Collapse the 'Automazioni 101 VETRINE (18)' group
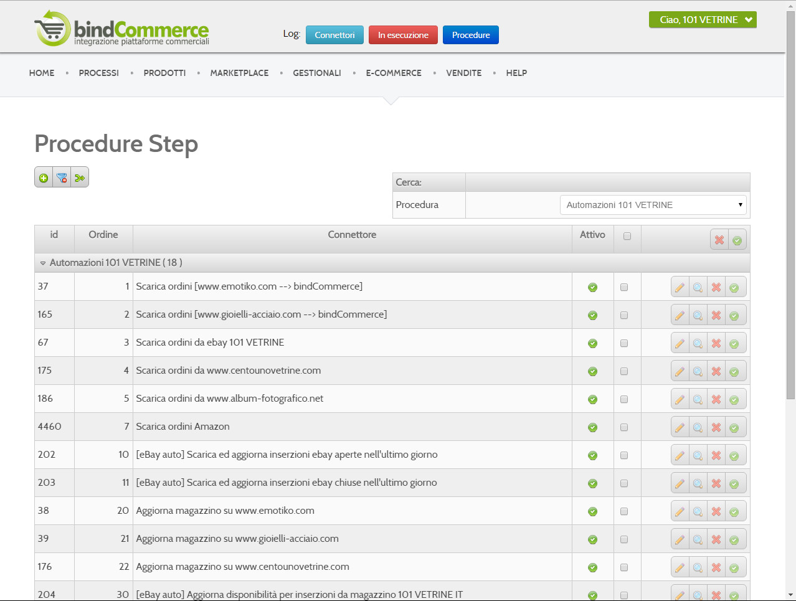This screenshot has height=601, width=796. (43, 263)
